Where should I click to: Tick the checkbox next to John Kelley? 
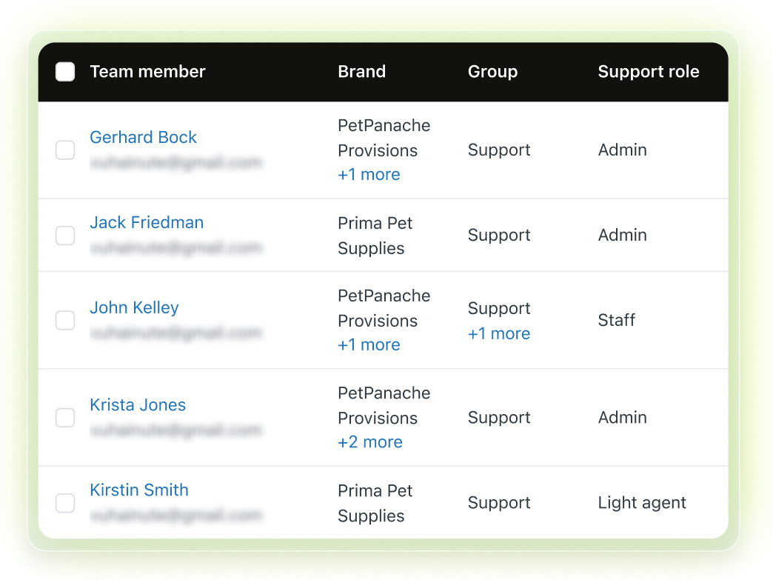point(65,321)
